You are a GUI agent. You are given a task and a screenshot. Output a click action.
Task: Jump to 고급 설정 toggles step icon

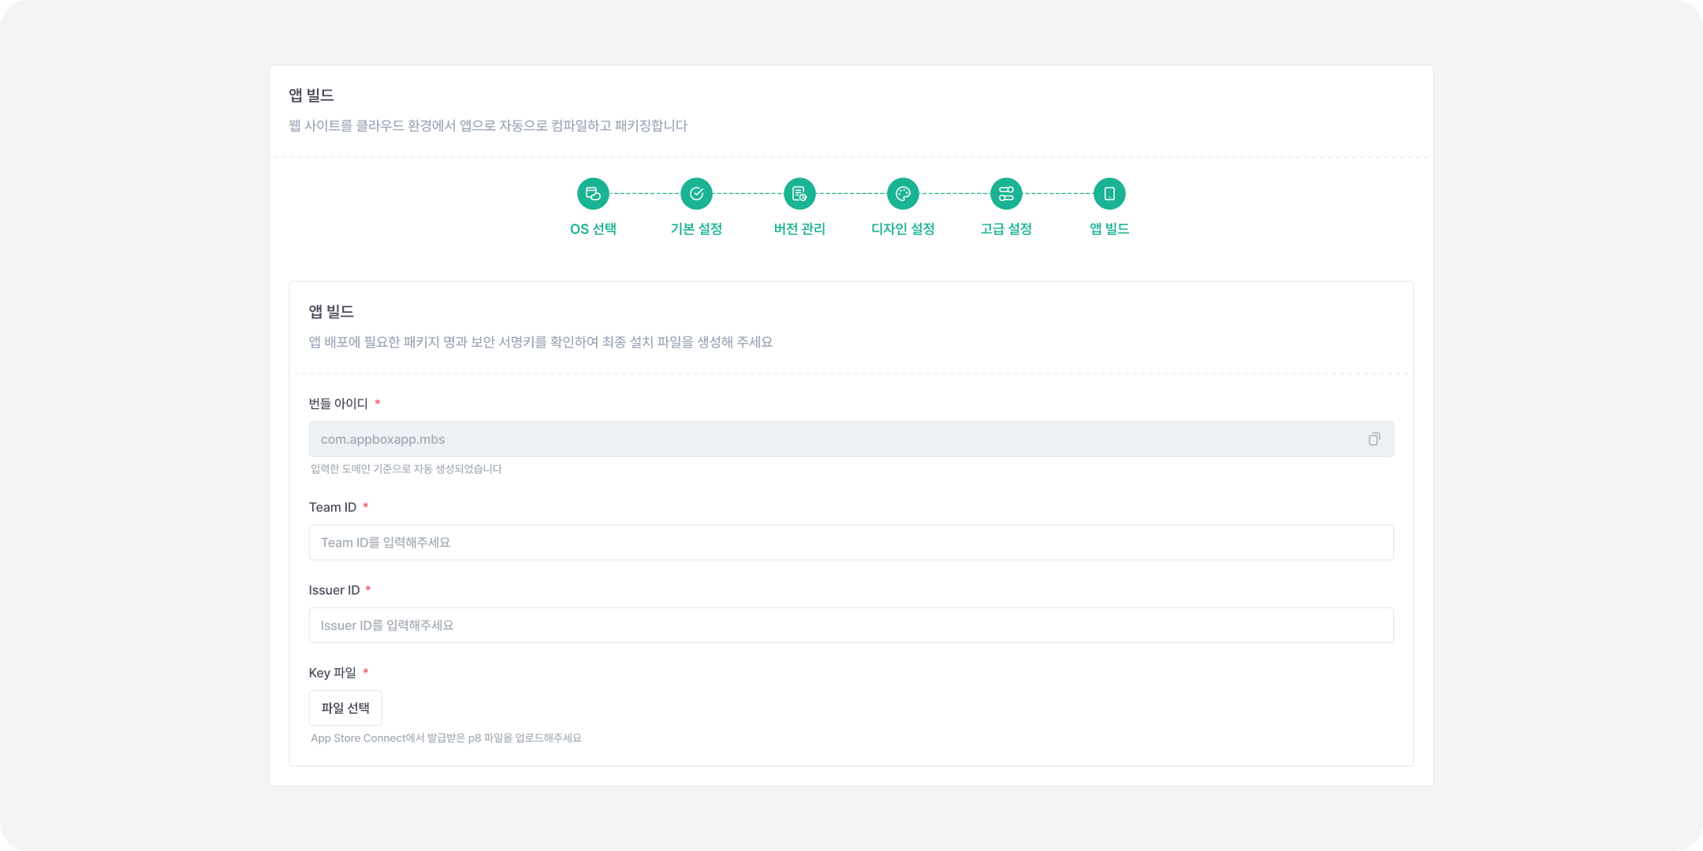[x=1006, y=194]
